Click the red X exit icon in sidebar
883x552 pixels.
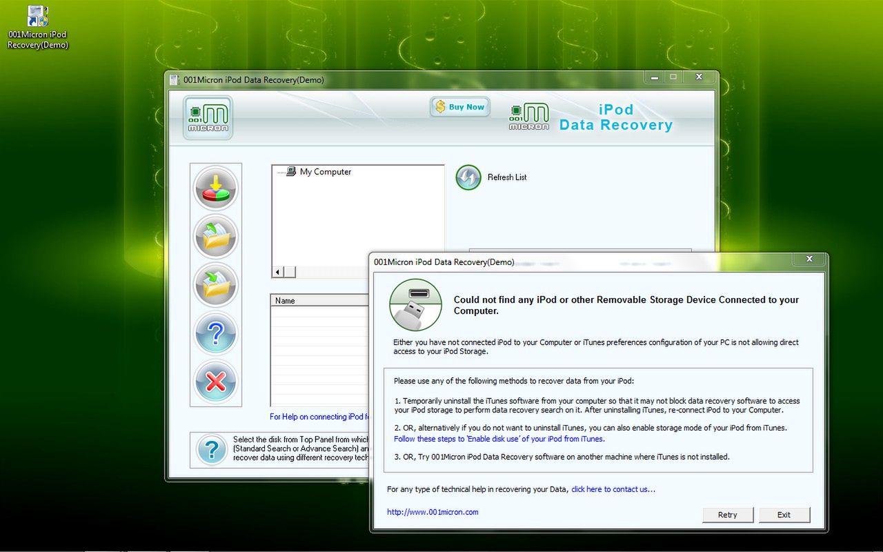click(216, 382)
